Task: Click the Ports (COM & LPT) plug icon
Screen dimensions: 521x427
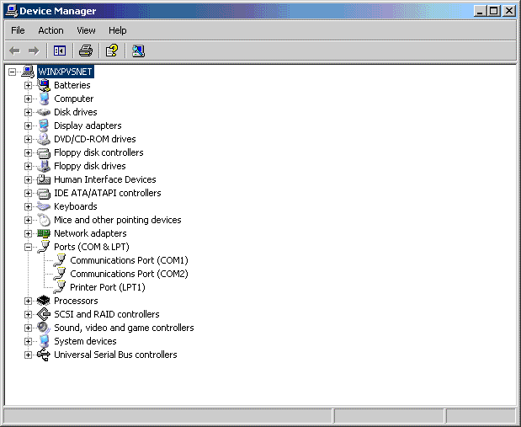Action: 44,247
